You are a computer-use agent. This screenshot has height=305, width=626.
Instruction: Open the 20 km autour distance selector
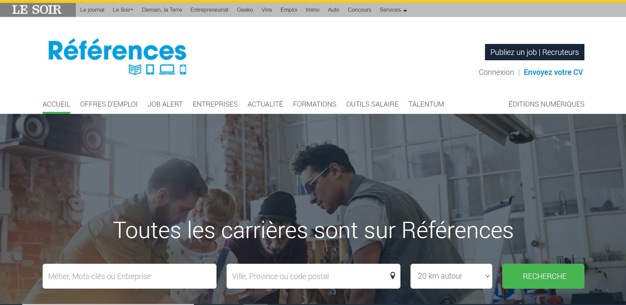click(x=451, y=276)
